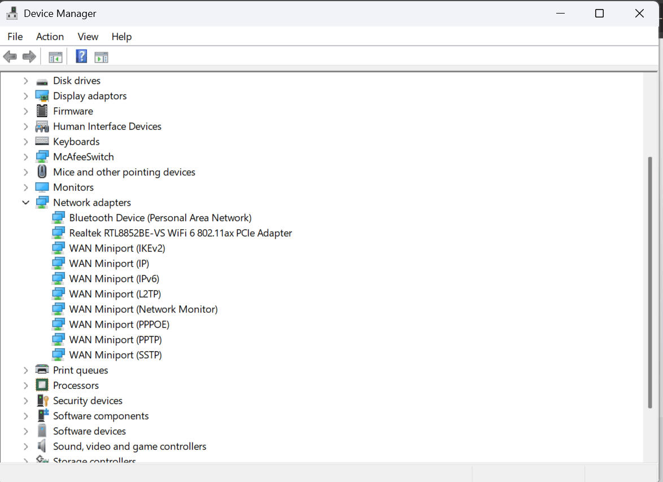Select WAN Miniport (IPv6)

tap(114, 278)
